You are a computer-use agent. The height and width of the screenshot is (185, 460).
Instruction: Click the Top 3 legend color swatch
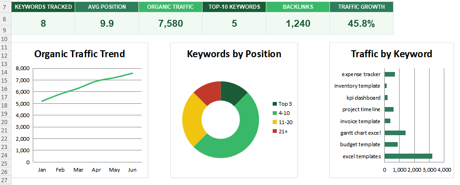[275, 104]
